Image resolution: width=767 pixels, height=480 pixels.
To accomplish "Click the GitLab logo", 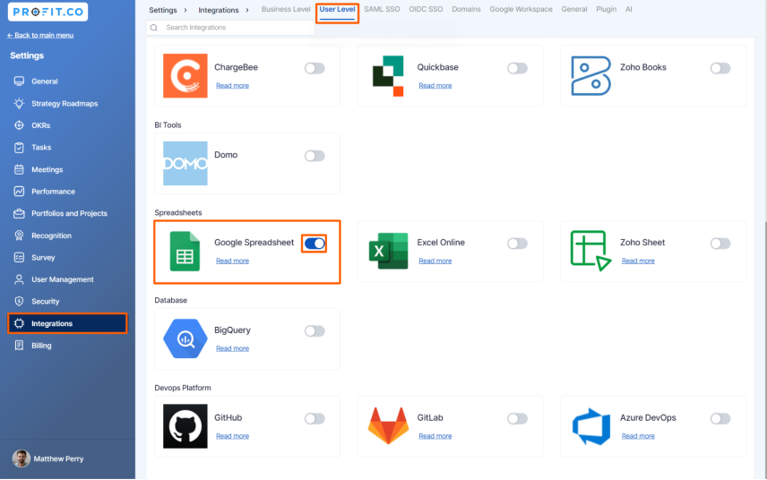I will pos(388,425).
